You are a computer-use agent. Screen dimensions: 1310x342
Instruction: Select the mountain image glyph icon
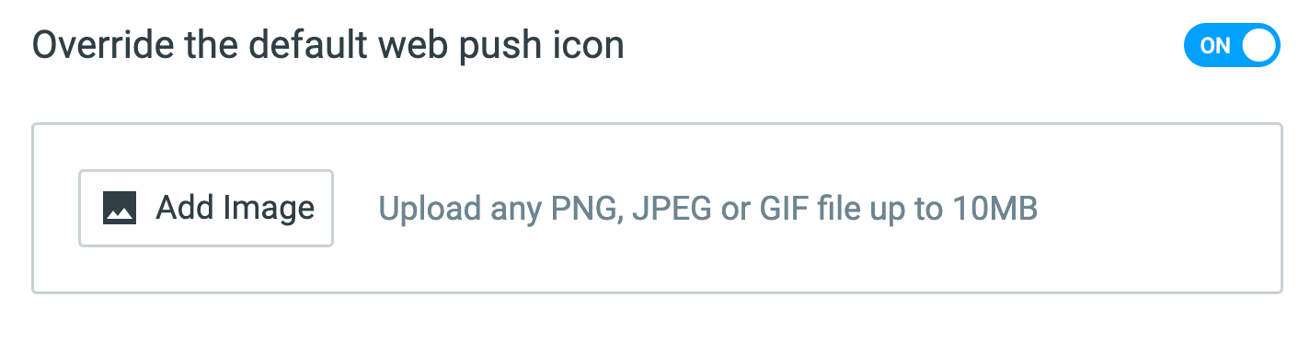120,208
